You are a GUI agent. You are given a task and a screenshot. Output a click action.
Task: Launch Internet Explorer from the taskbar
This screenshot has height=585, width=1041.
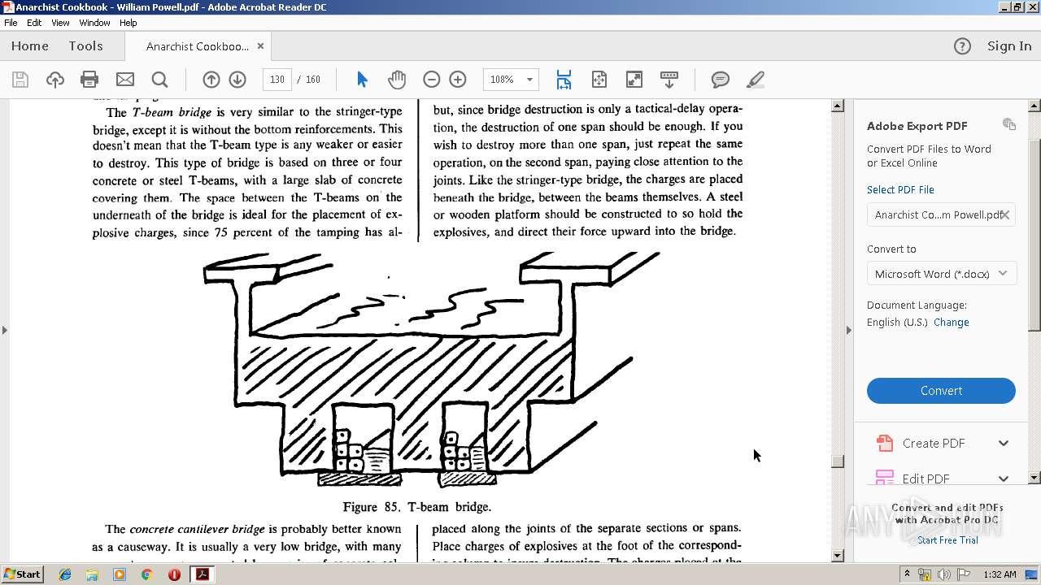pos(65,574)
